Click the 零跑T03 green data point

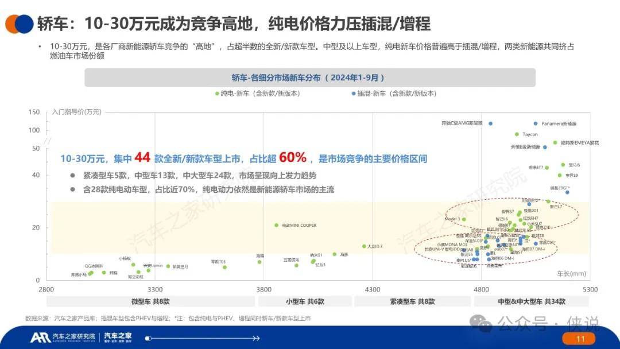[x=224, y=267]
